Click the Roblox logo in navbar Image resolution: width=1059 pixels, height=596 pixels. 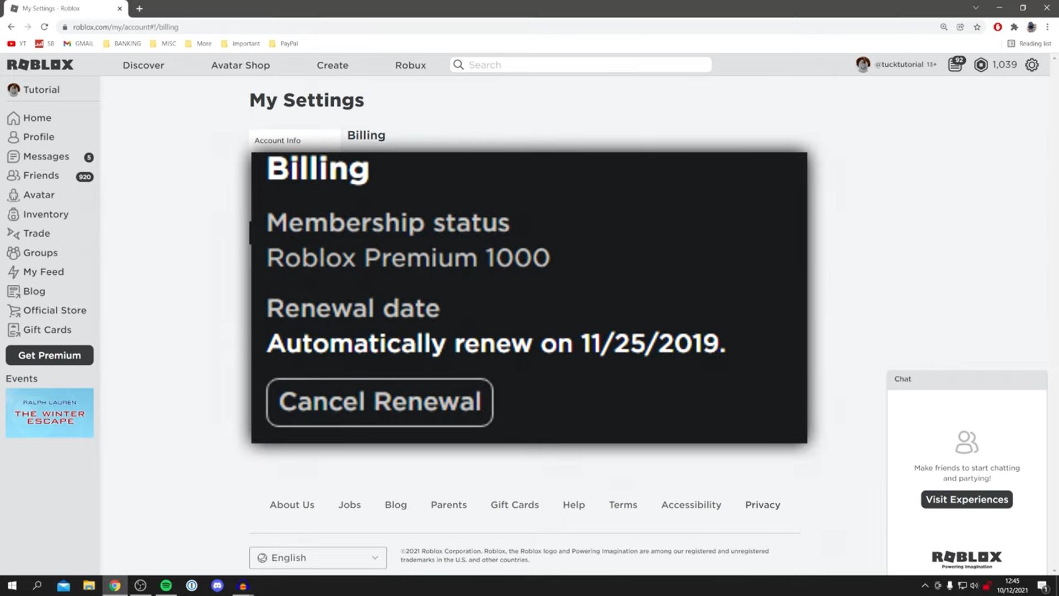coord(40,65)
